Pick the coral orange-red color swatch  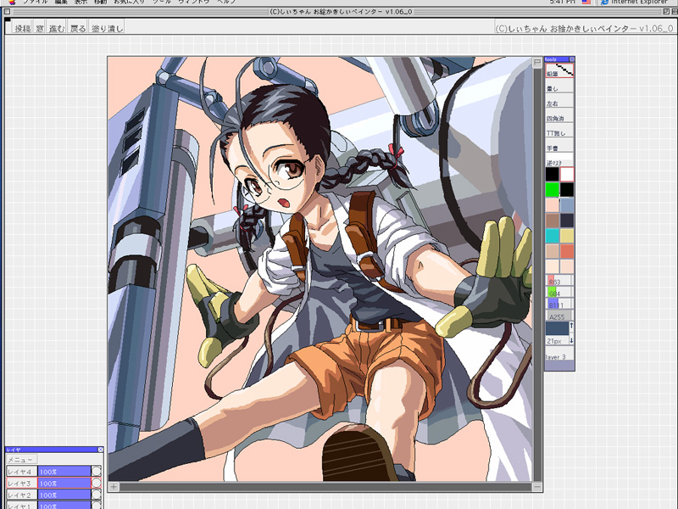(567, 251)
